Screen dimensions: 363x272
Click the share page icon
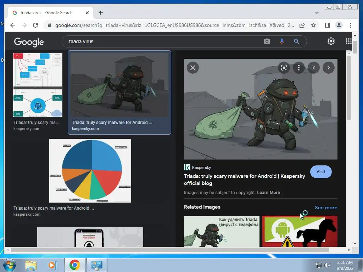(x=302, y=25)
